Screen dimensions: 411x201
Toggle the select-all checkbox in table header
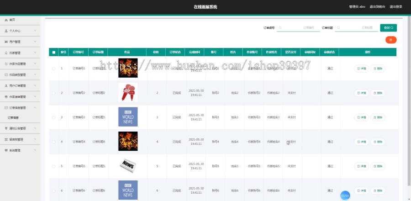point(54,52)
